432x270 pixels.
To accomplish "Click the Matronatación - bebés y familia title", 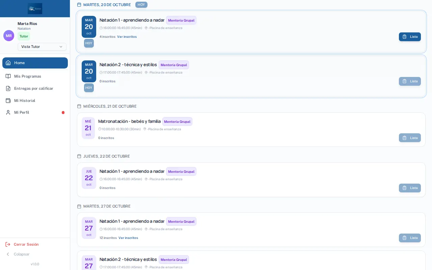I will pos(129,121).
